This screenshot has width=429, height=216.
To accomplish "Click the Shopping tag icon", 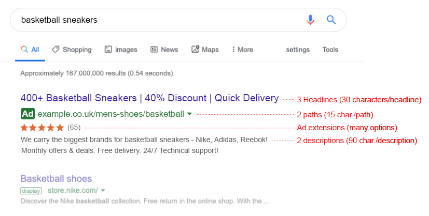I will pyautogui.click(x=56, y=49).
